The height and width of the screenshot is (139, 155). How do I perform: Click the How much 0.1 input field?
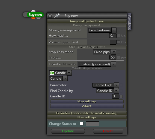click(x=113, y=36)
